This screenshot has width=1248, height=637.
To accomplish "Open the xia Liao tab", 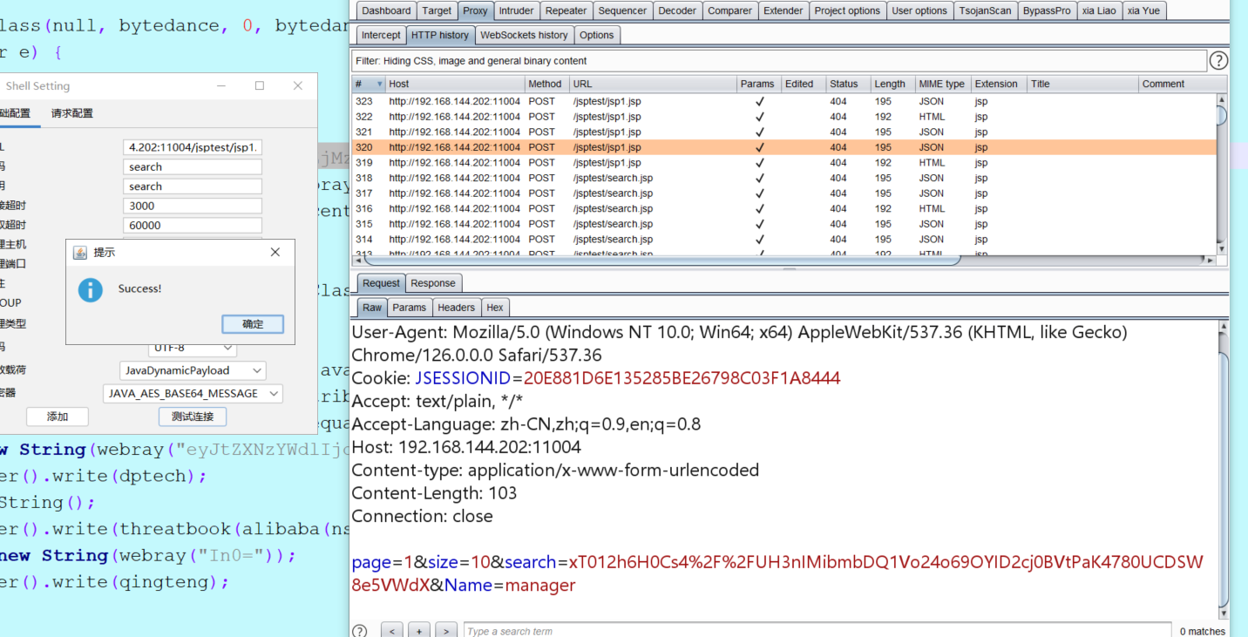I will (1098, 10).
